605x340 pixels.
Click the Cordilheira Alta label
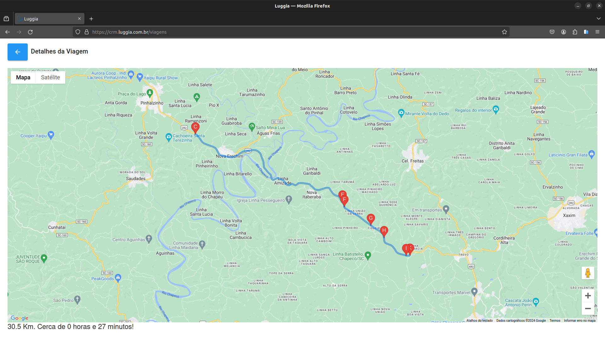click(x=504, y=240)
